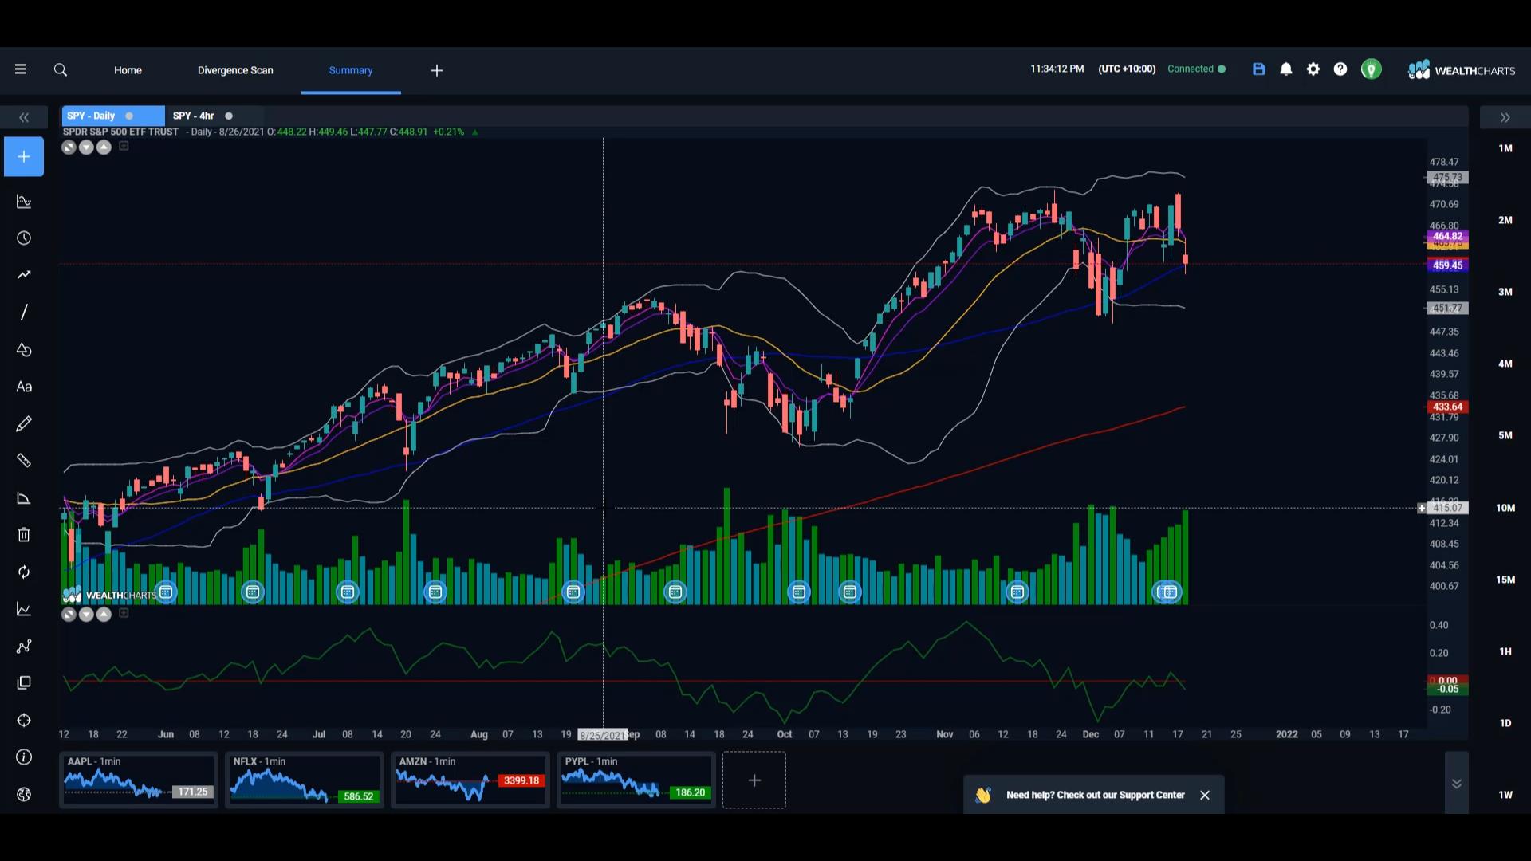Select the ruler measure tool
Image resolution: width=1531 pixels, height=861 pixels.
24,461
